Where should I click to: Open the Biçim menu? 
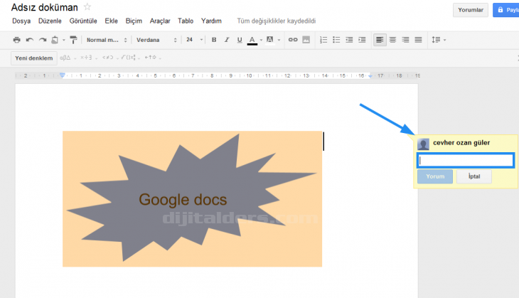[x=134, y=21]
